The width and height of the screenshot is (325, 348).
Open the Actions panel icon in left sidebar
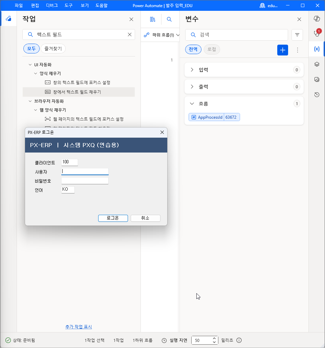(8, 19)
